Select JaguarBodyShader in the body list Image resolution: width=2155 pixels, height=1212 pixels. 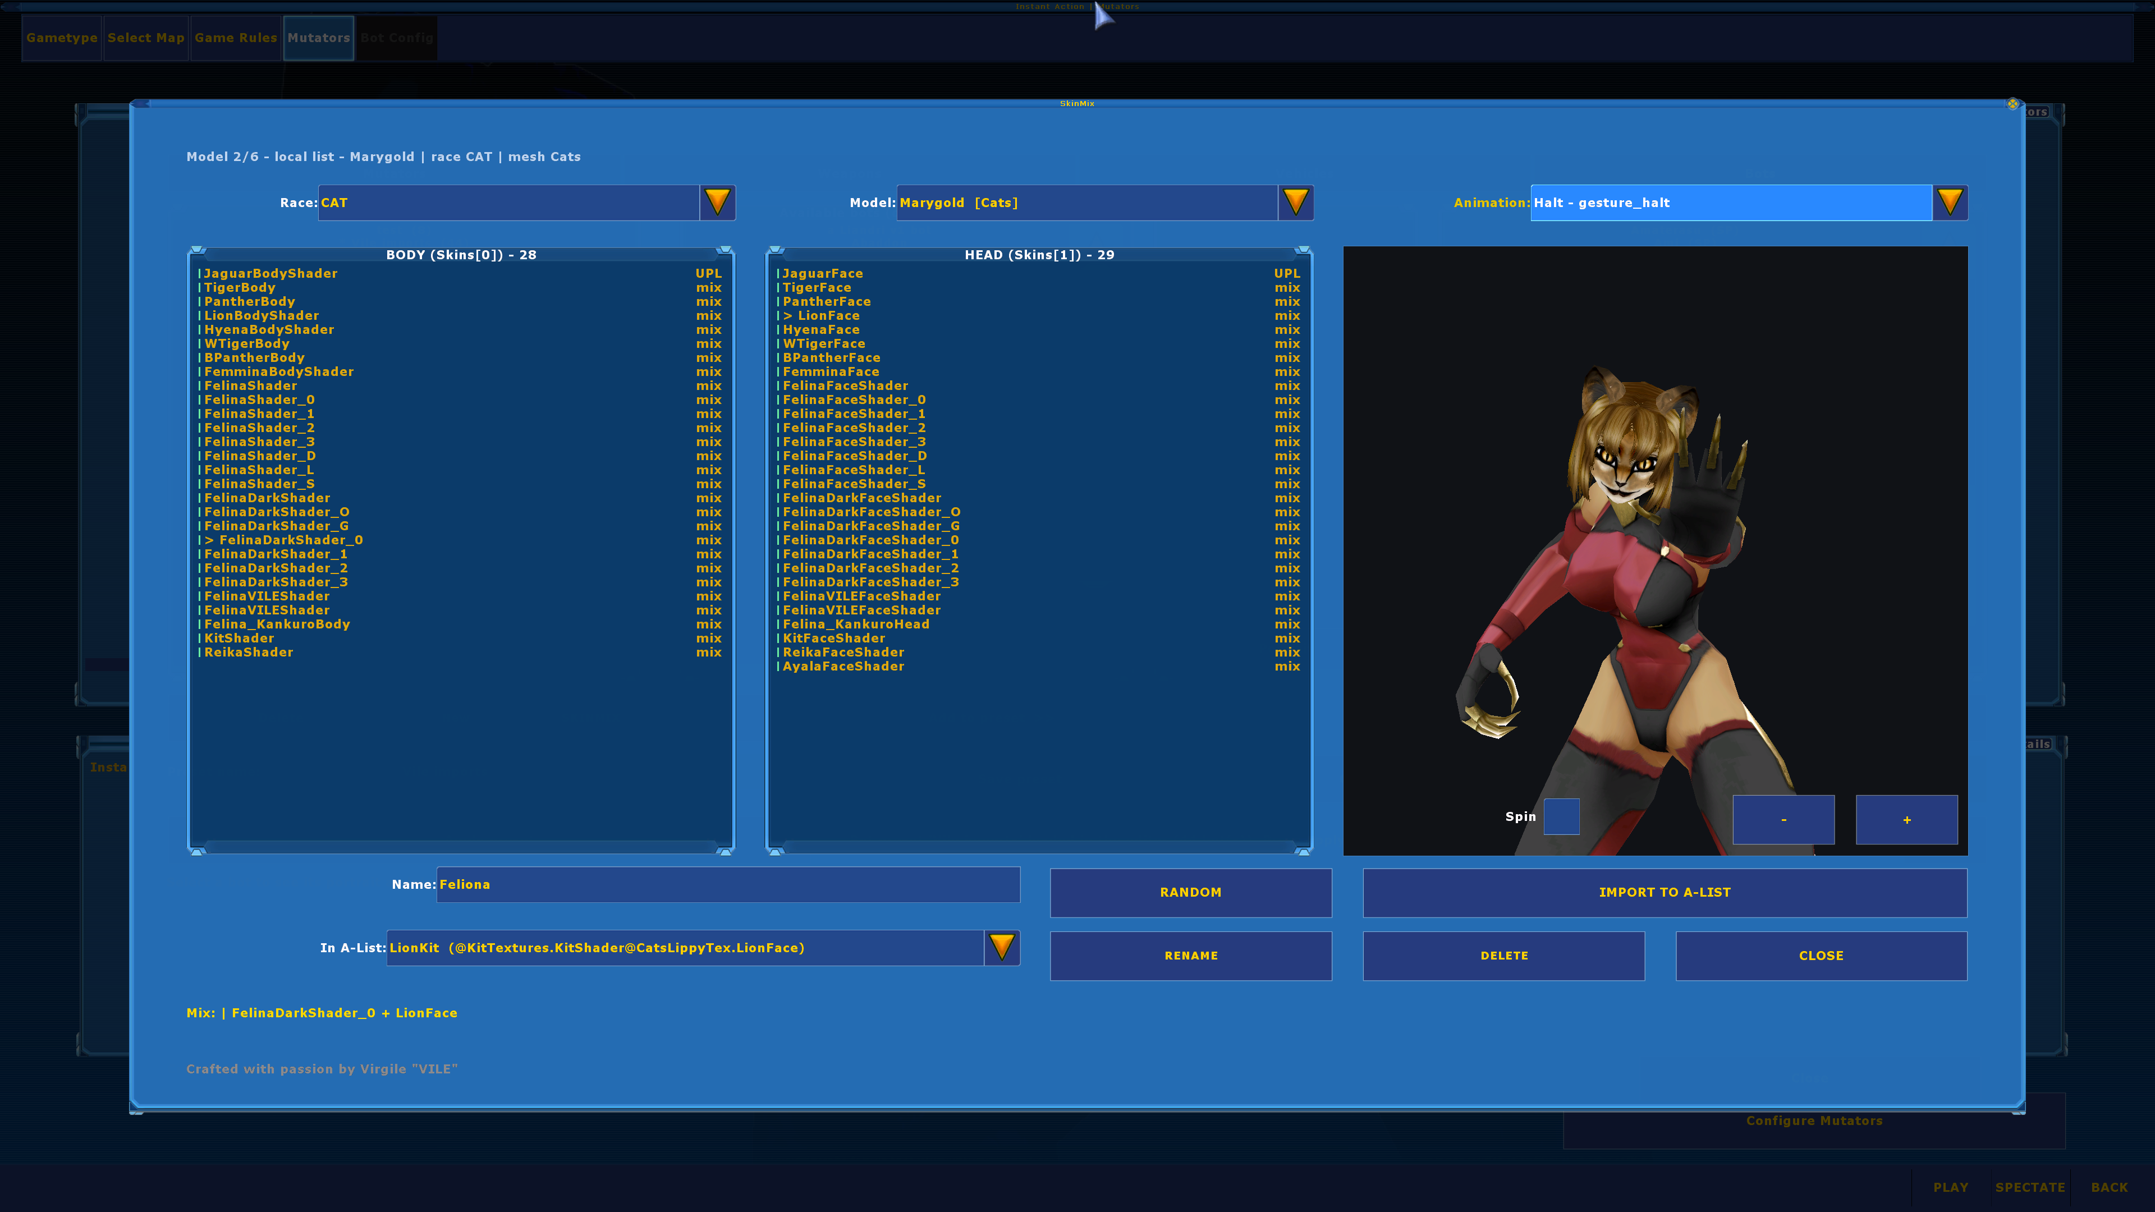point(460,273)
